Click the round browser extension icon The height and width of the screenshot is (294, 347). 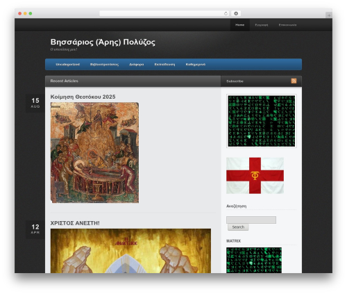click(236, 13)
